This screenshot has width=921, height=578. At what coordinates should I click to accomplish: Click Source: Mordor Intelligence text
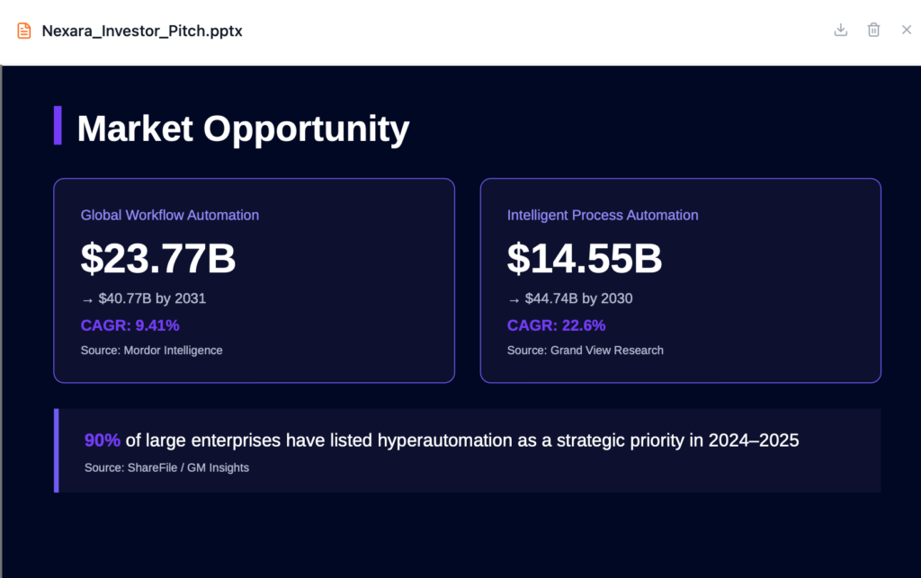tap(151, 351)
